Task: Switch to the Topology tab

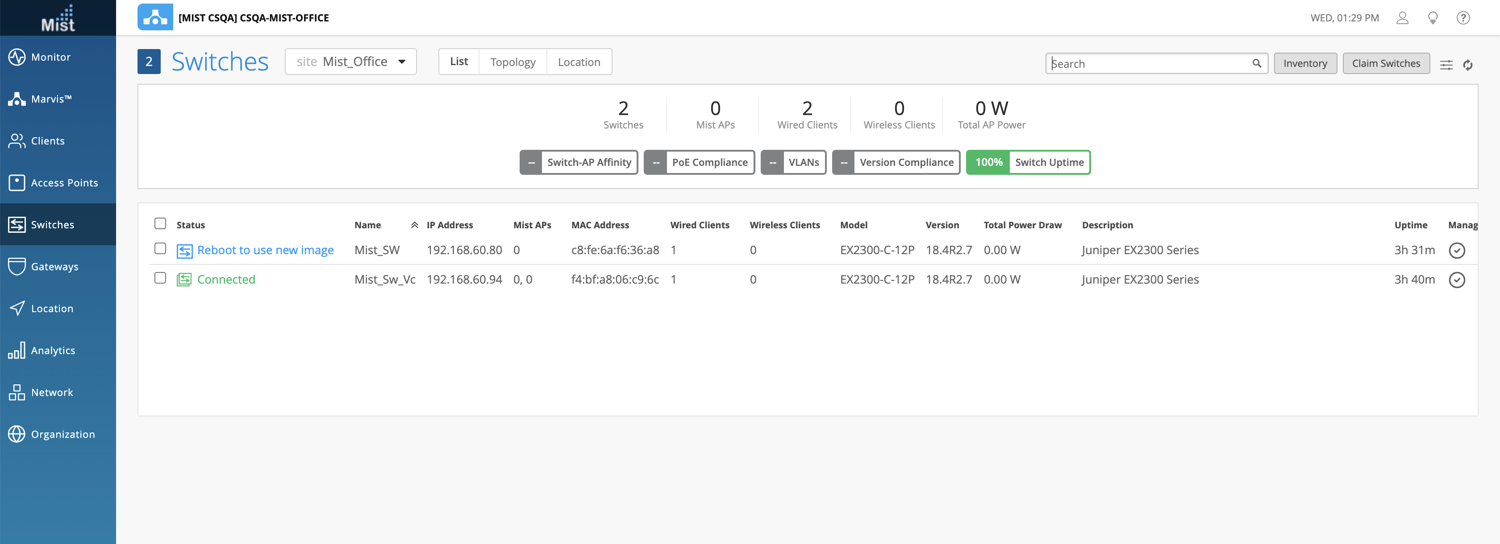Action: pyautogui.click(x=512, y=62)
